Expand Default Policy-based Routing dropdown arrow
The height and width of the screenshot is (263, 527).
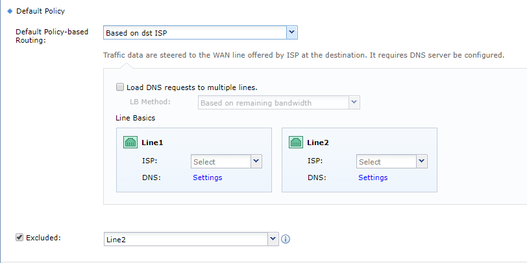[x=291, y=32]
